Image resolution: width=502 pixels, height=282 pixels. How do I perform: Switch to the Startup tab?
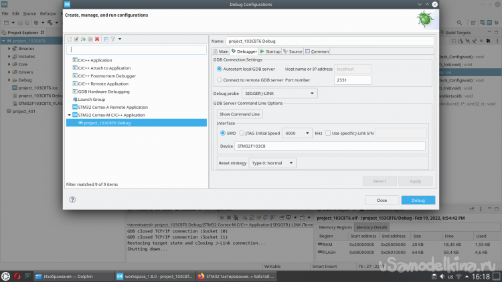(270, 51)
